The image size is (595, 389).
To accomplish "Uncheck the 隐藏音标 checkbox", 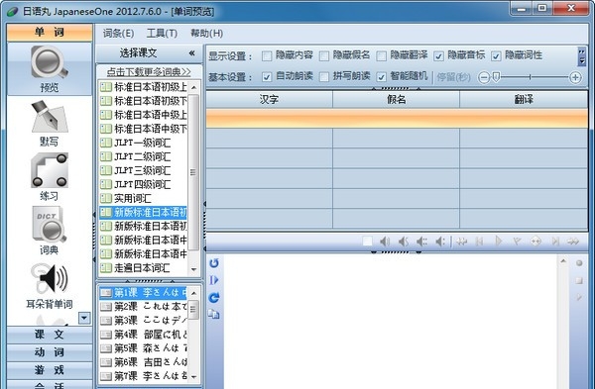I will click(438, 56).
